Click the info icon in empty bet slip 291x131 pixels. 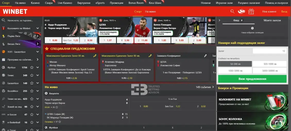click(252, 28)
